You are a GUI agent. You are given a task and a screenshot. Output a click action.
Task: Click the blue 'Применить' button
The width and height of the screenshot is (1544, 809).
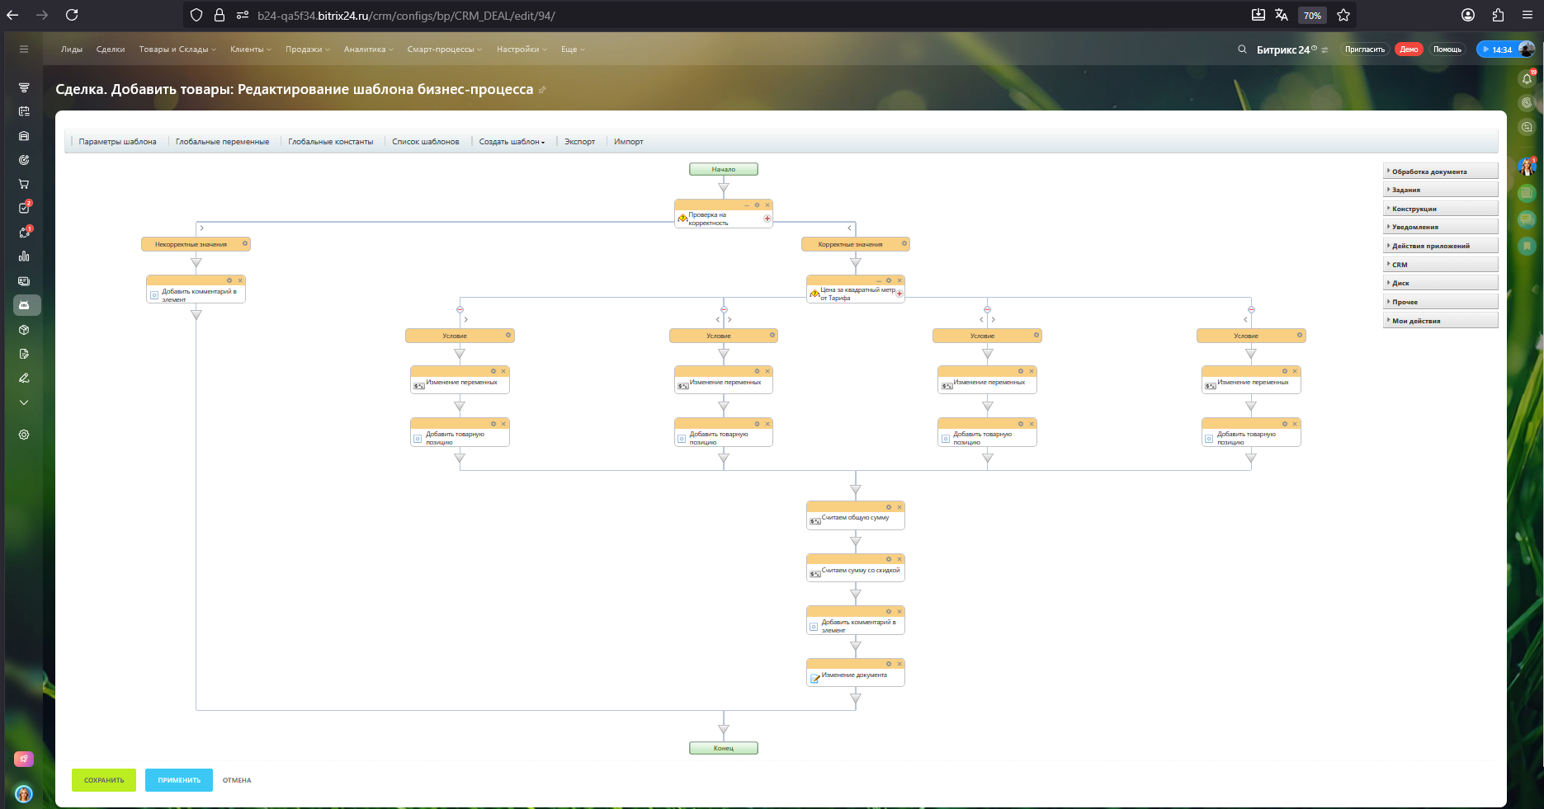tap(179, 780)
